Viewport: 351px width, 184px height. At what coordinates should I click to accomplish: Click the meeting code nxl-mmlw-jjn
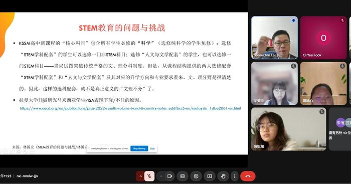pos(27,176)
